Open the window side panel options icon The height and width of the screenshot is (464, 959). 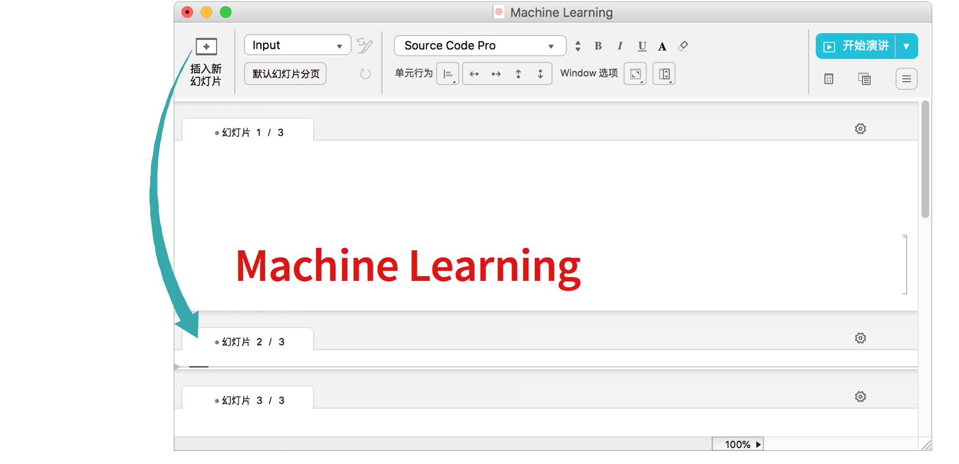pos(664,74)
